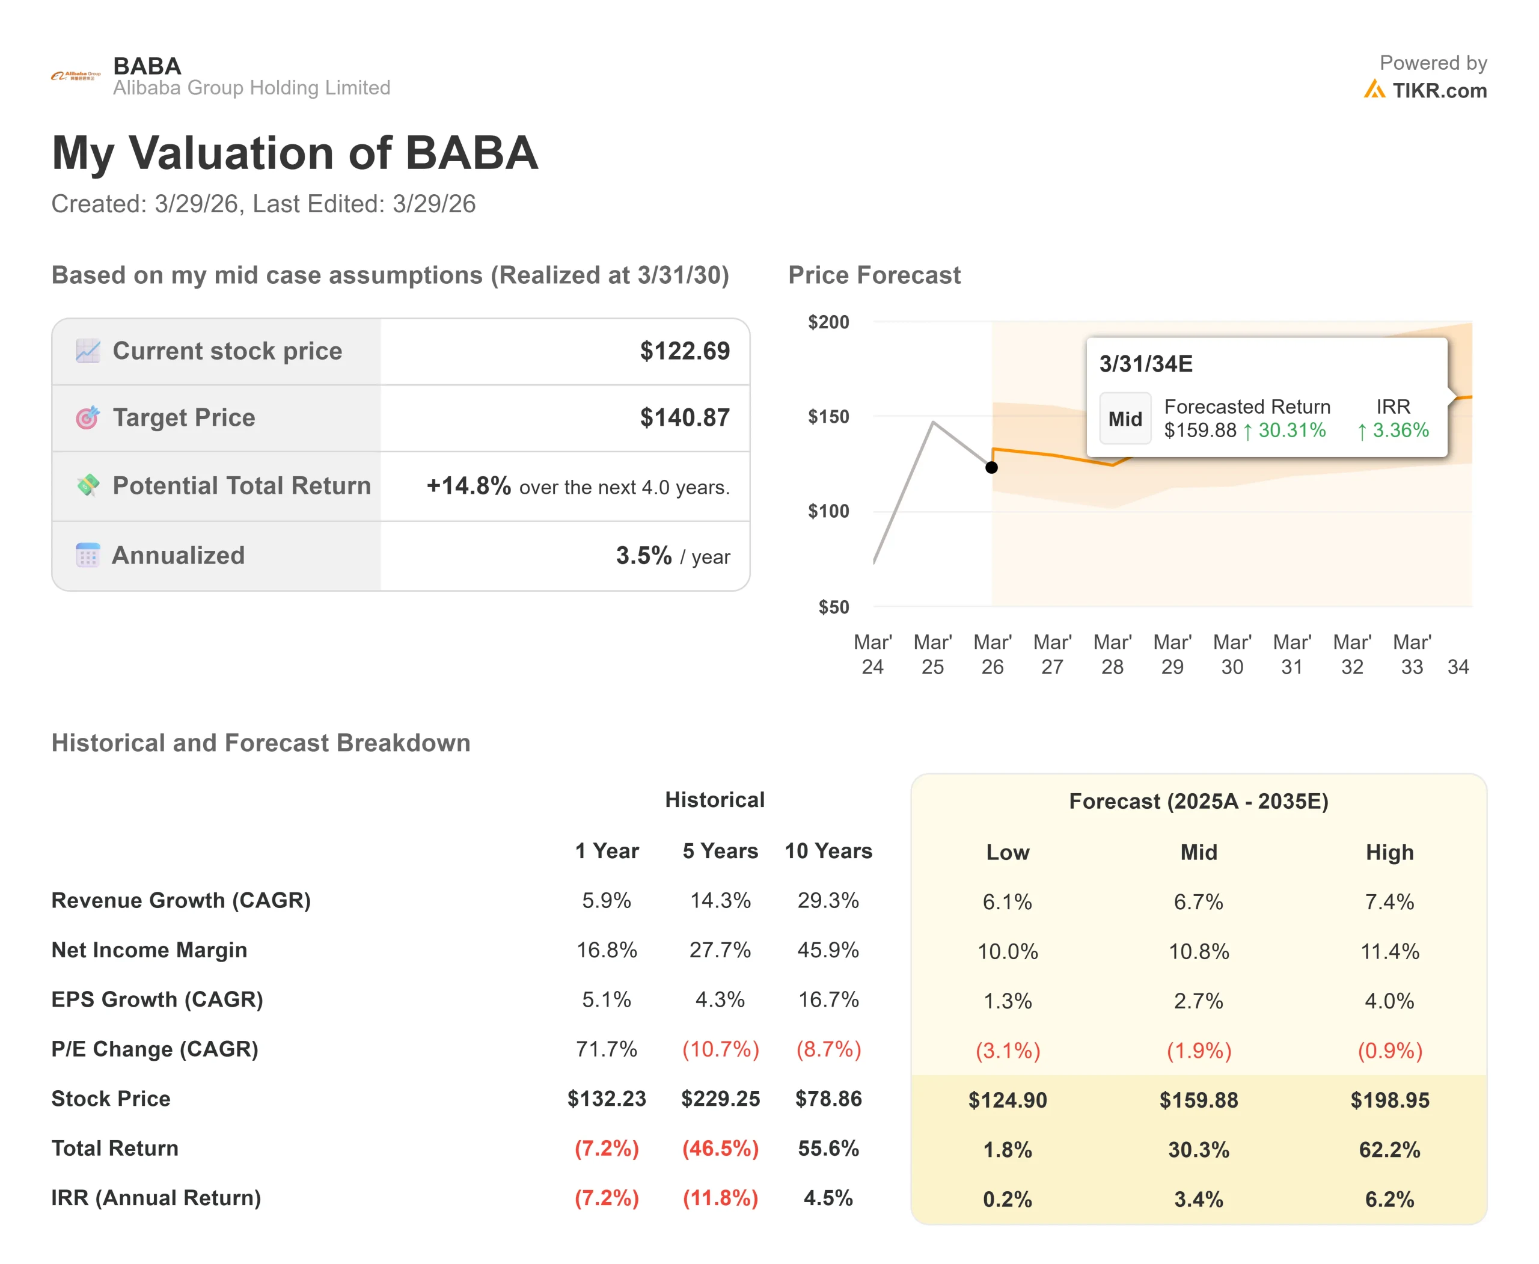Click the Alibaba Group logo icon

76,76
